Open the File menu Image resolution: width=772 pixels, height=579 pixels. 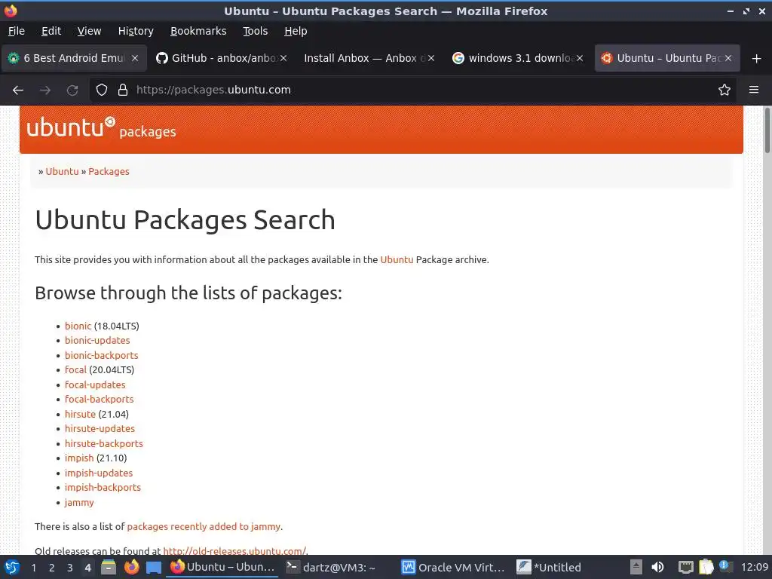(x=17, y=31)
